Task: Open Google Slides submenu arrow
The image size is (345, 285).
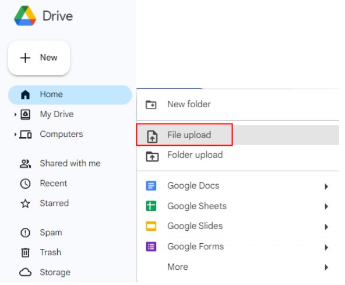Action: [326, 227]
